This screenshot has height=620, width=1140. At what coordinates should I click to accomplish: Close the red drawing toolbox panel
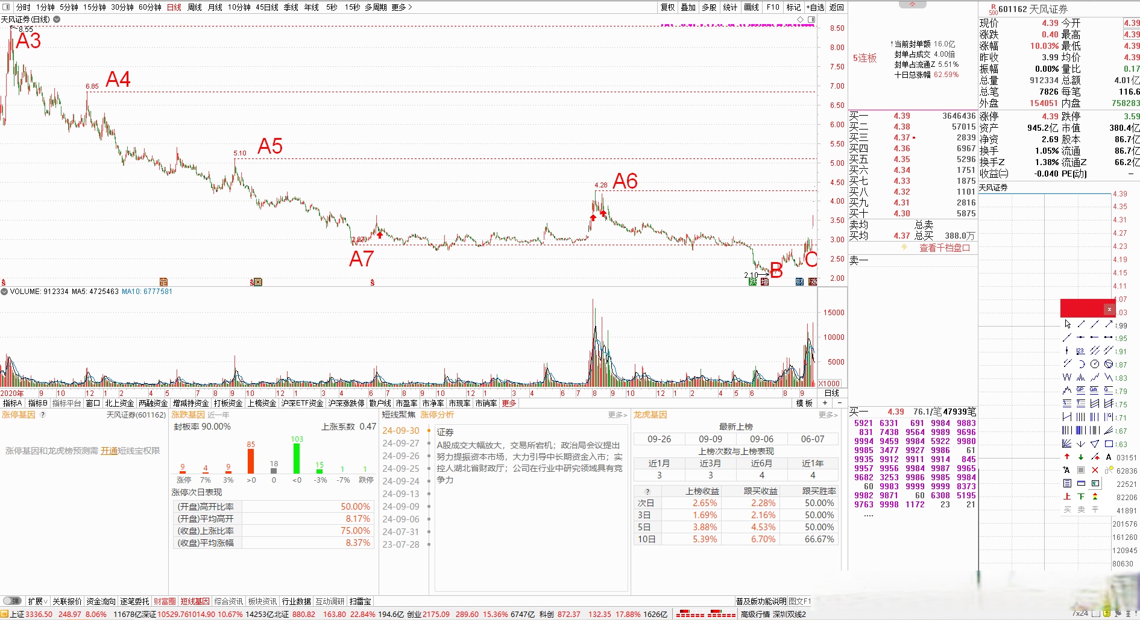coord(1109,309)
